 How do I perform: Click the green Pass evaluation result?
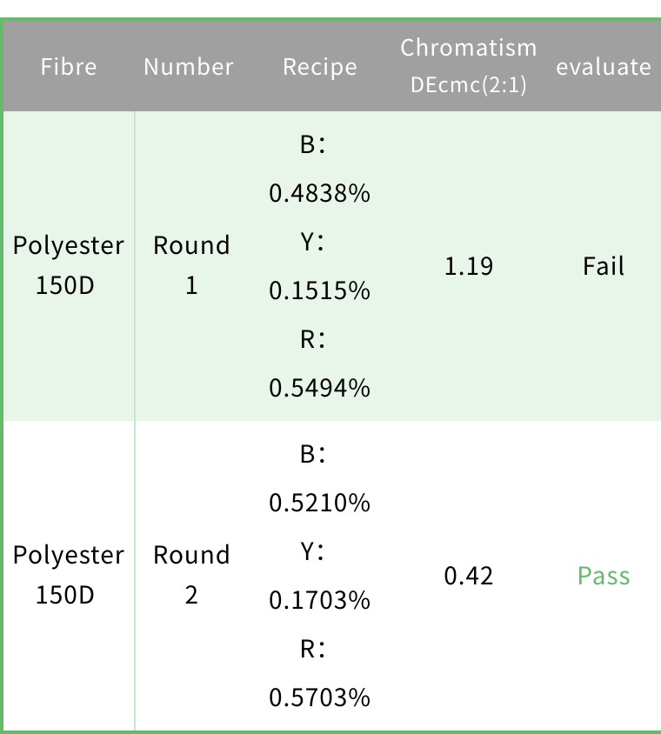click(x=604, y=576)
